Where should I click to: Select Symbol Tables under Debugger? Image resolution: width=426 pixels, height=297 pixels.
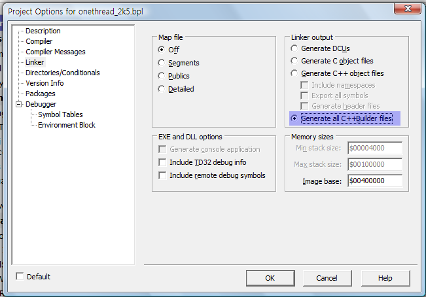60,114
